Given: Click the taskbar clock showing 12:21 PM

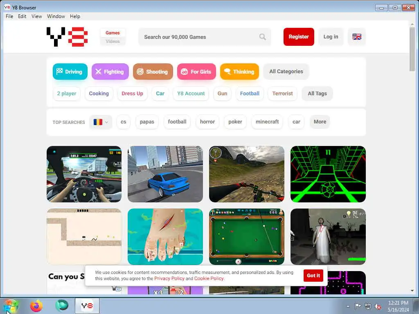Looking at the screenshot, I should 398,306.
